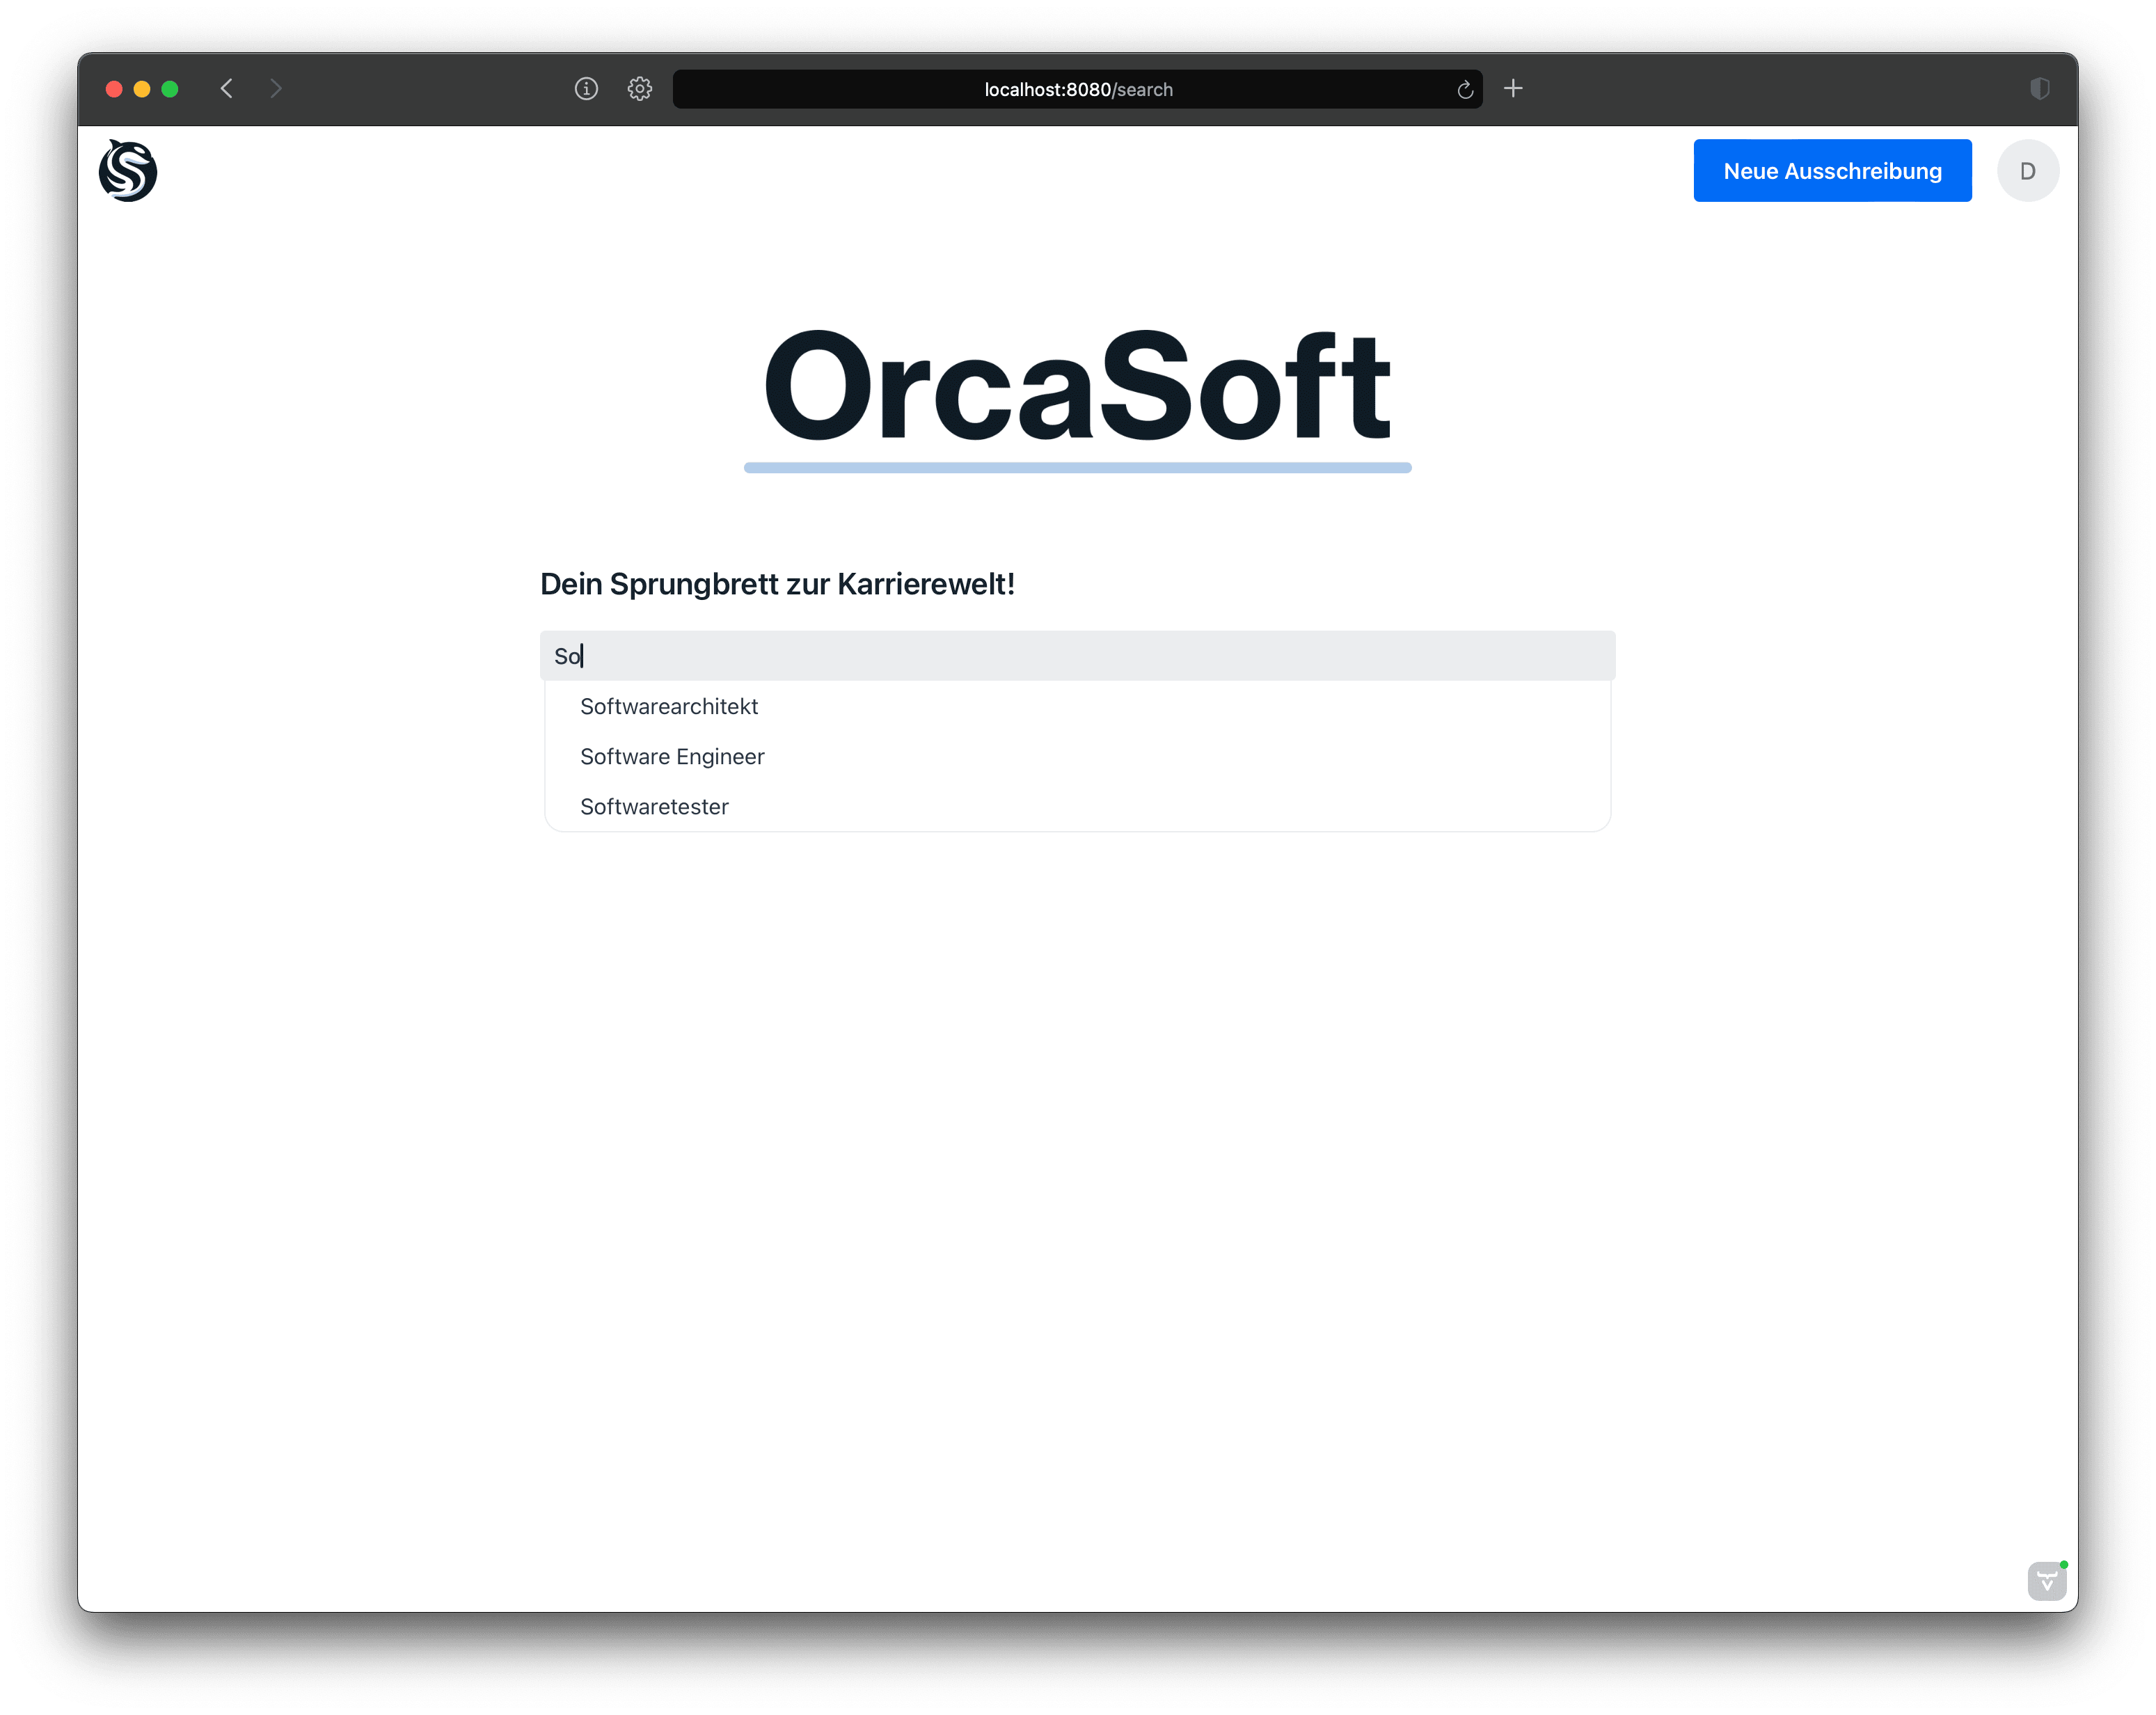This screenshot has height=1715, width=2156.
Task: Click the localhost:8080/search address bar
Action: point(1077,90)
